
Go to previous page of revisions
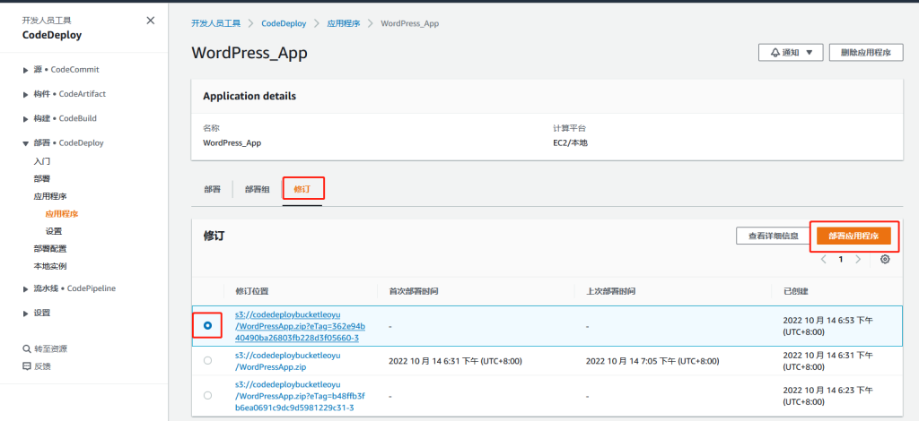(824, 259)
